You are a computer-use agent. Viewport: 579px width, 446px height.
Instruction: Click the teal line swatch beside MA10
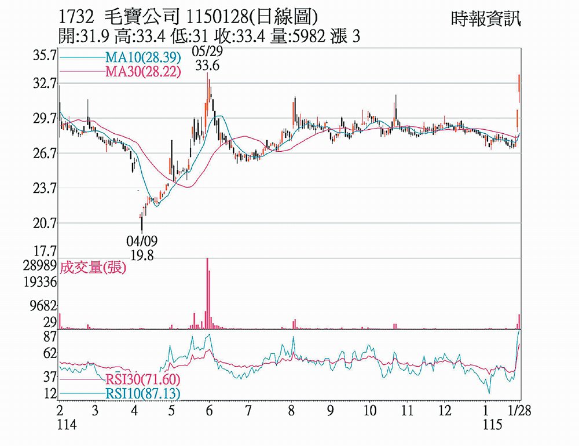[x=82, y=59]
